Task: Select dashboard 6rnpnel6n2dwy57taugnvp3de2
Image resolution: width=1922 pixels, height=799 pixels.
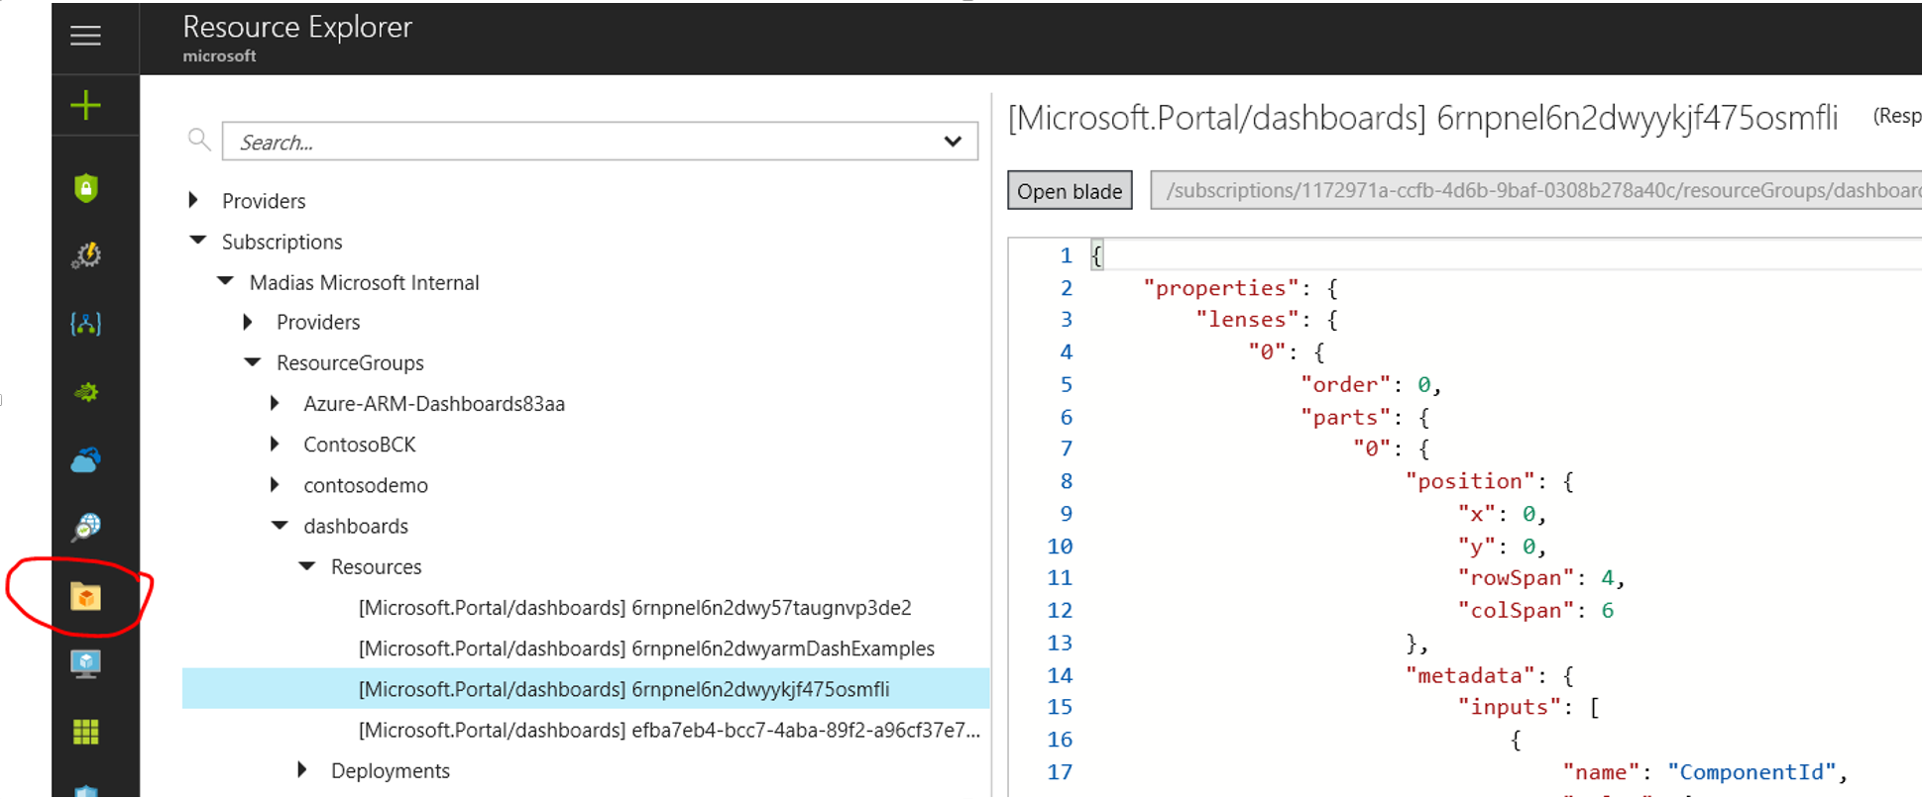Action: (x=634, y=608)
